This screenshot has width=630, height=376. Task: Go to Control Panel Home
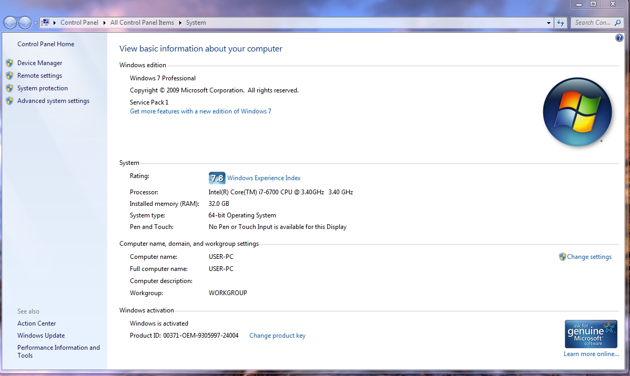(x=46, y=44)
